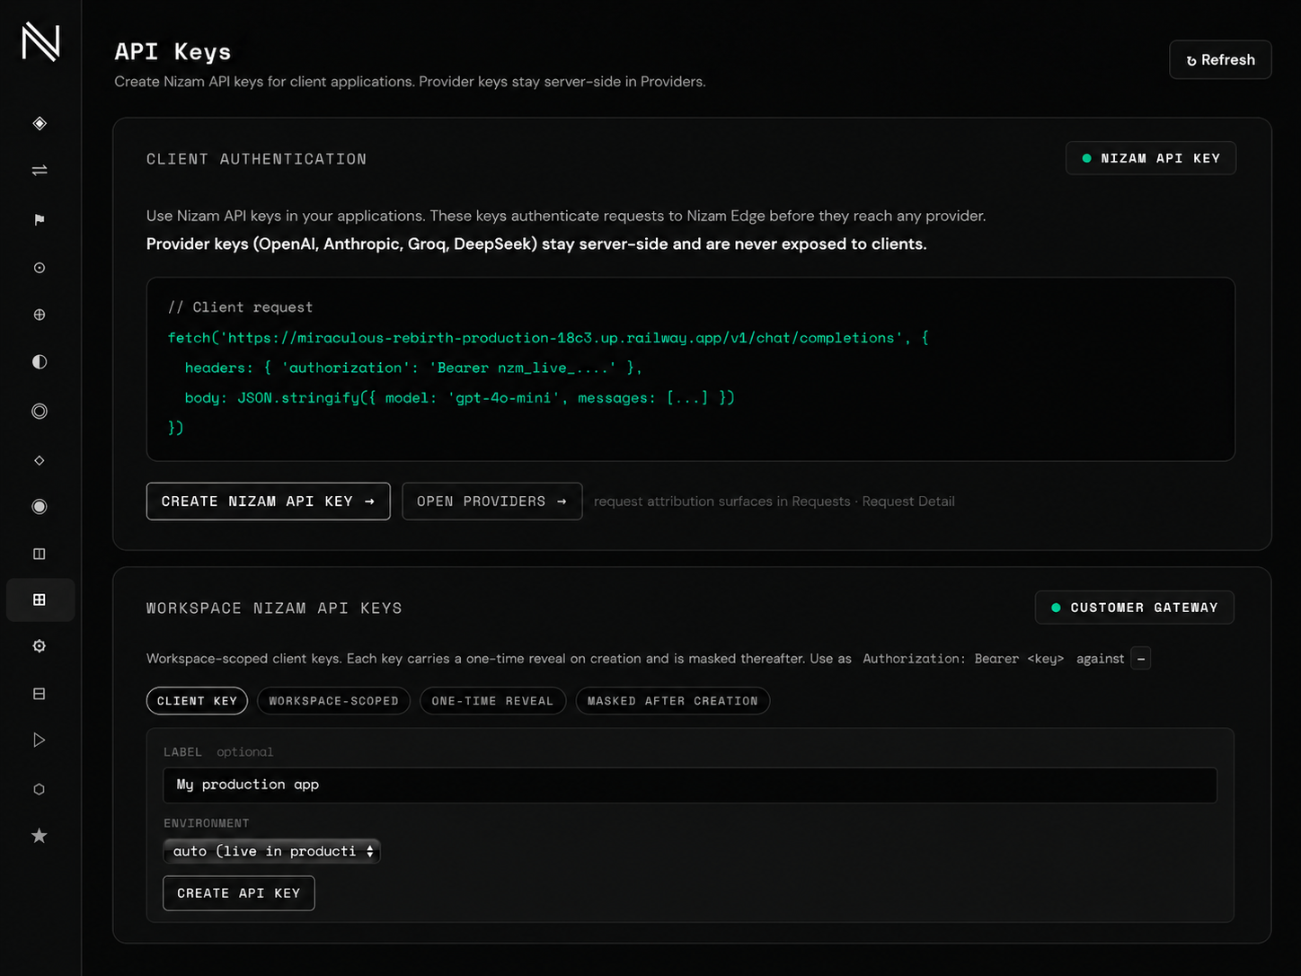This screenshot has width=1301, height=976.
Task: Open the gear settings sidebar icon
Action: click(40, 646)
